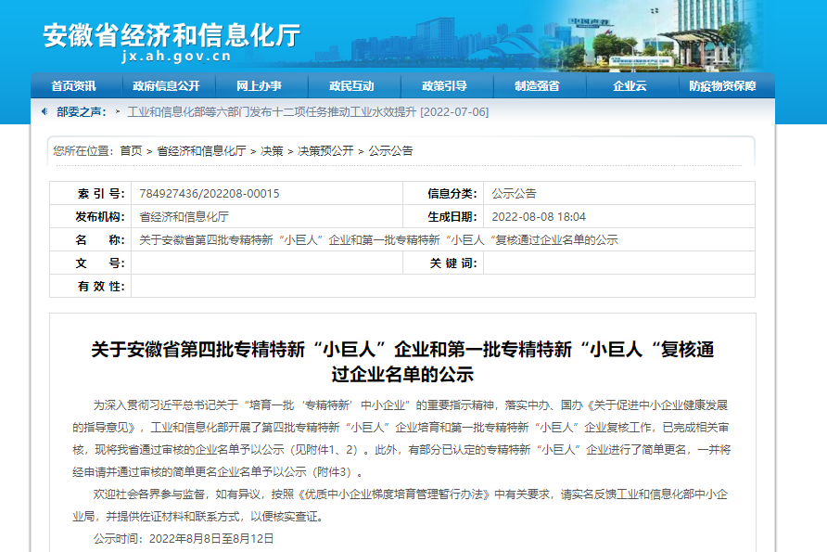Click the speaker icon beside 部委之声
The height and width of the screenshot is (552, 827).
pos(45,112)
